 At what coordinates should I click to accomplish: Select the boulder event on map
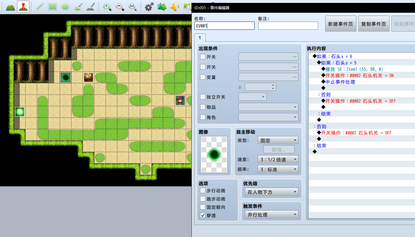click(89, 77)
